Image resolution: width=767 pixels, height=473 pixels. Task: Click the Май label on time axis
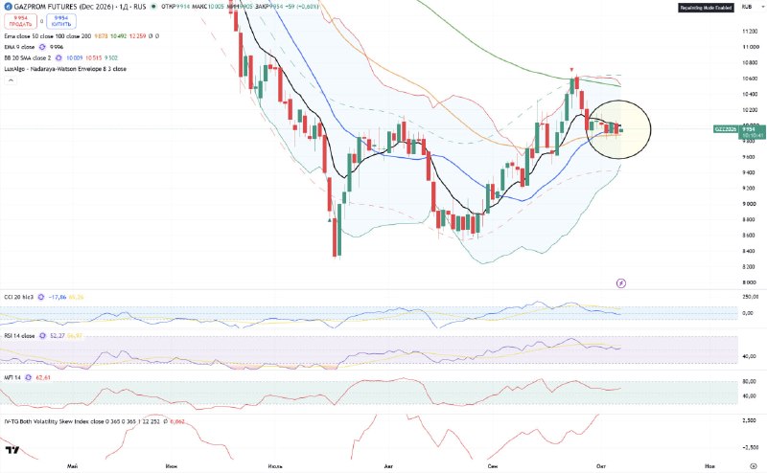coord(73,466)
